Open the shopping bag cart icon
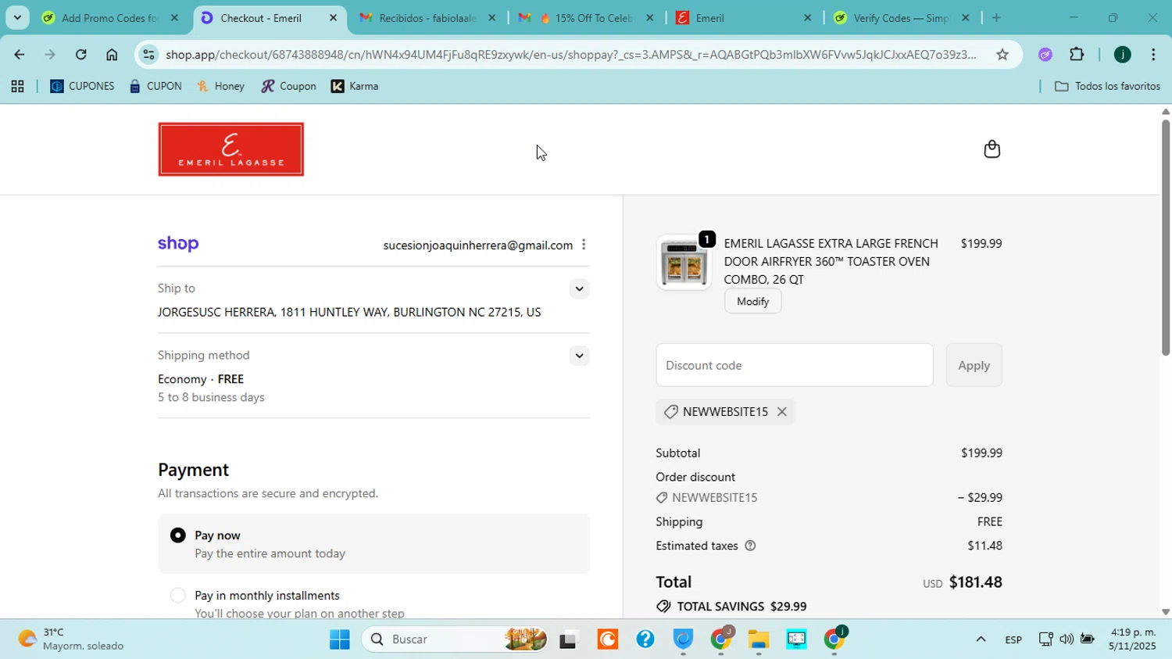 click(x=992, y=149)
